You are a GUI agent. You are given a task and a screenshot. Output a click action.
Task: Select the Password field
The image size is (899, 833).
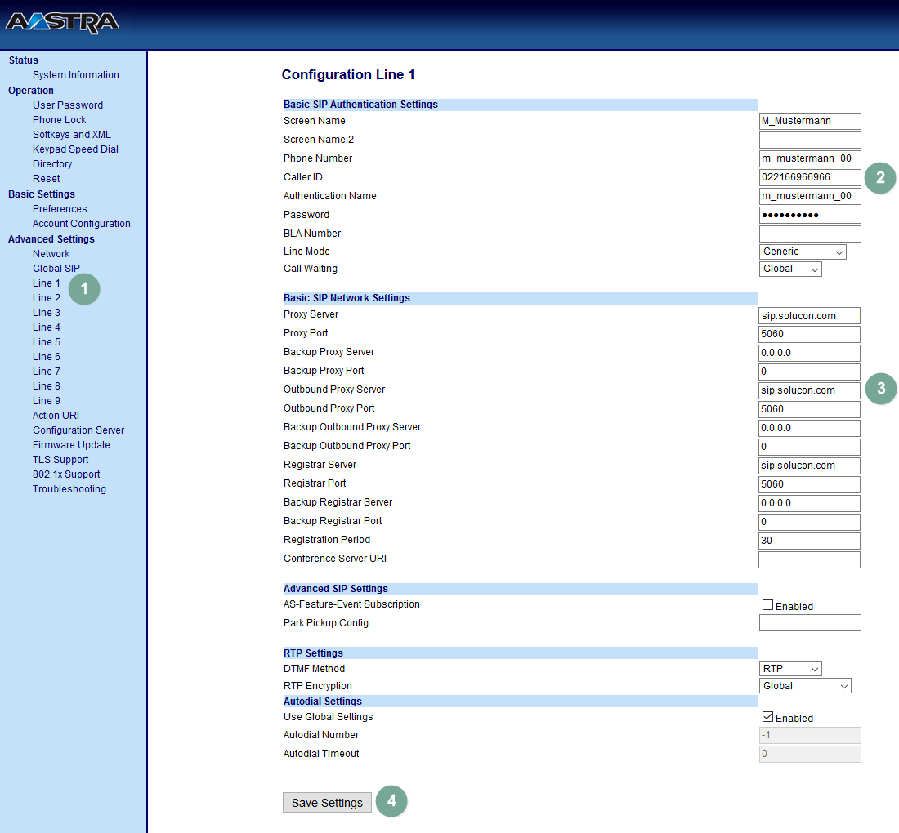[809, 215]
